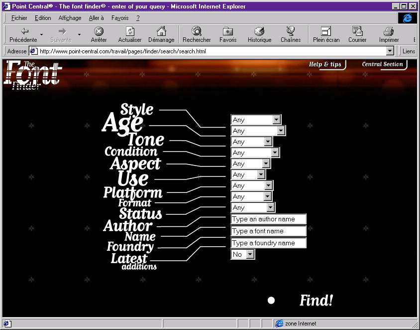Open the Help & tips link
The image size is (420, 330).
pos(325,64)
